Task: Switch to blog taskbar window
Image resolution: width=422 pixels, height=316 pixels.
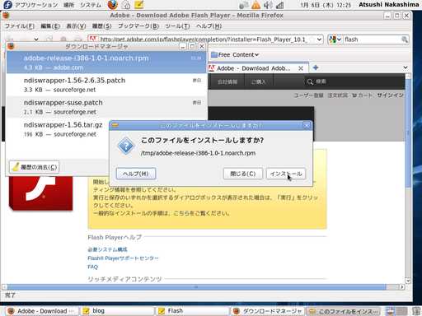Action: (x=117, y=311)
